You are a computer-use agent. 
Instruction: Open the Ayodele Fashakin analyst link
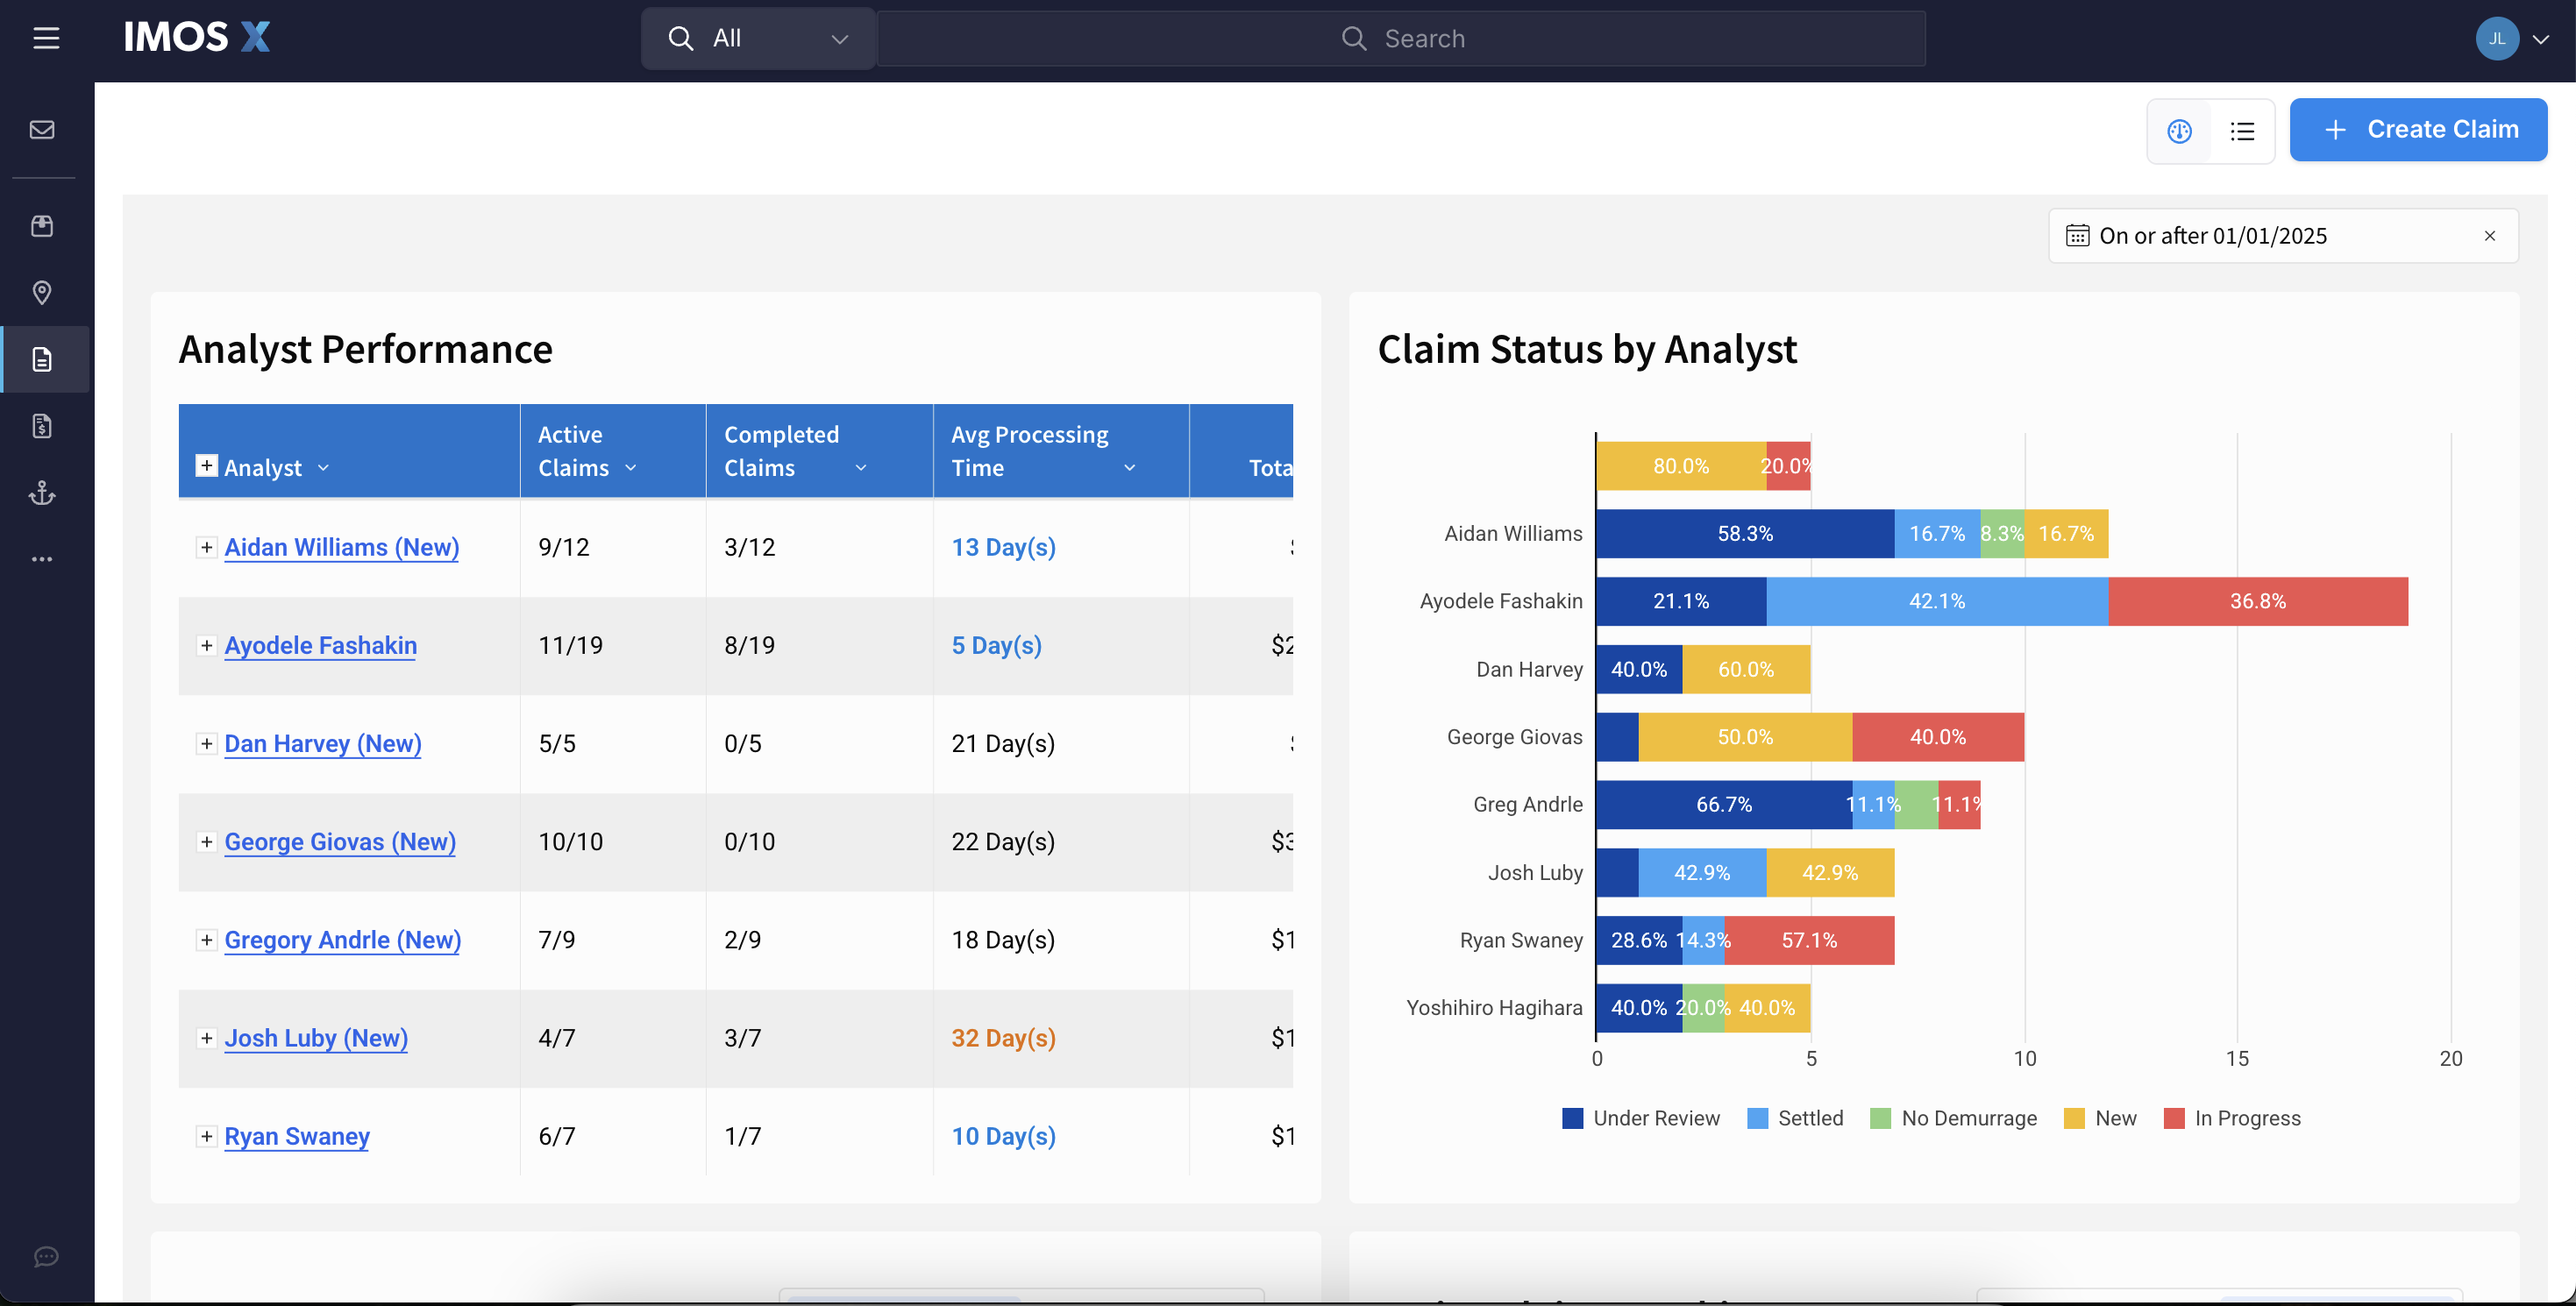pyautogui.click(x=320, y=645)
